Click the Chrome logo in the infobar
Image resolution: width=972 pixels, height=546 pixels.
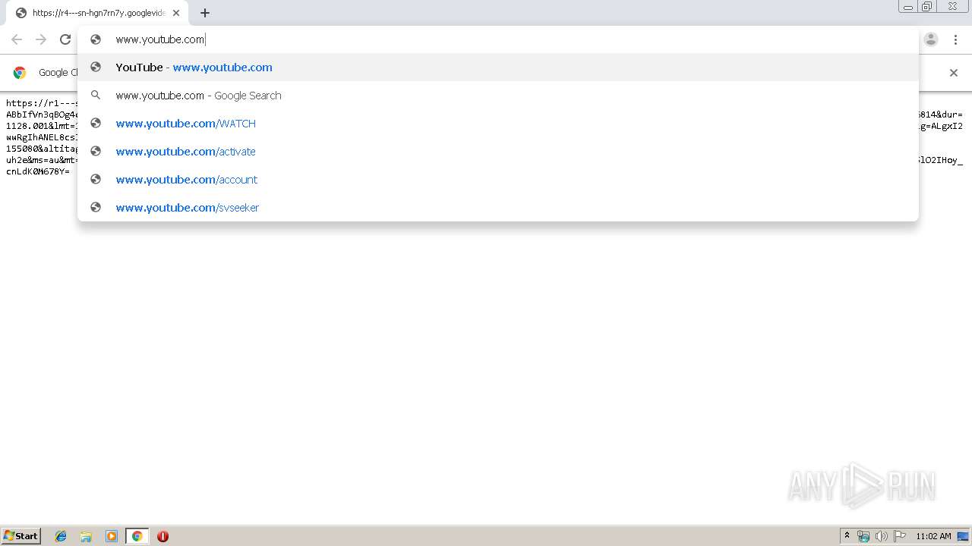pos(20,73)
